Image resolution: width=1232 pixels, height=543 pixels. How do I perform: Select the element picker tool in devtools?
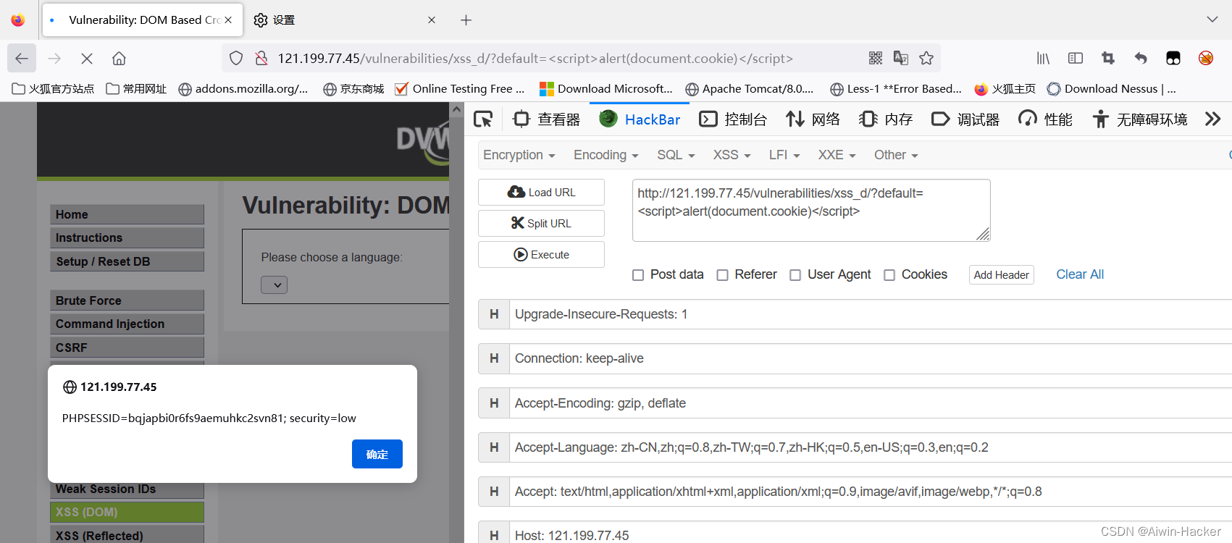pyautogui.click(x=483, y=119)
